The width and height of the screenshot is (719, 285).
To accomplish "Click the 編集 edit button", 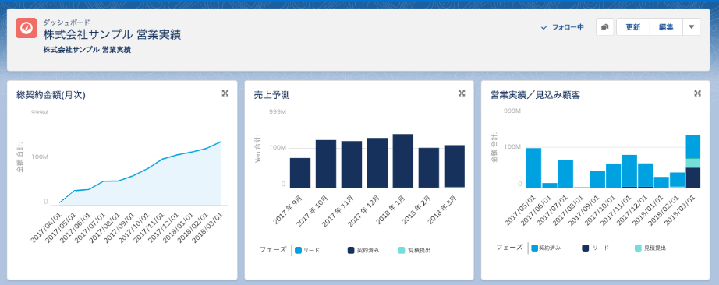I will 666,27.
